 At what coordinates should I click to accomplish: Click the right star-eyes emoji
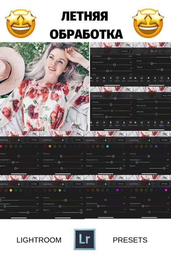coord(148,23)
